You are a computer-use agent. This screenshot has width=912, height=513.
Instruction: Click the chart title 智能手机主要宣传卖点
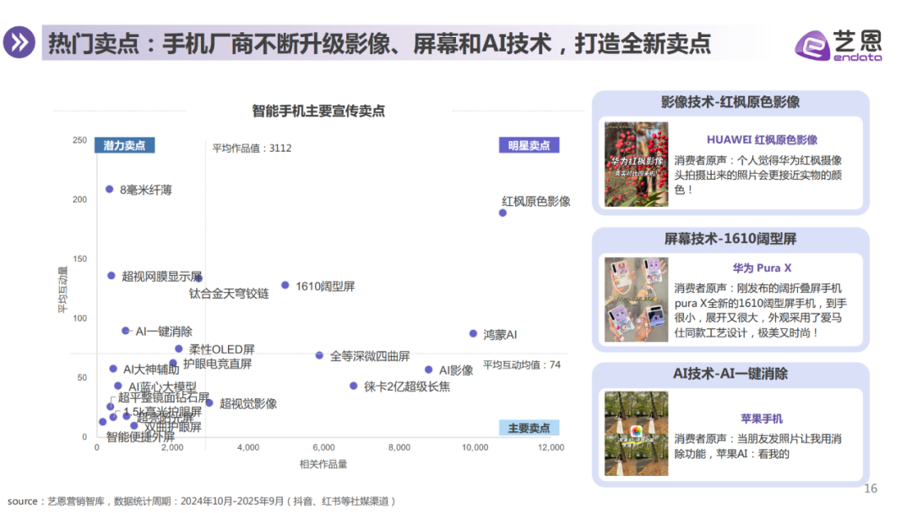pyautogui.click(x=318, y=111)
